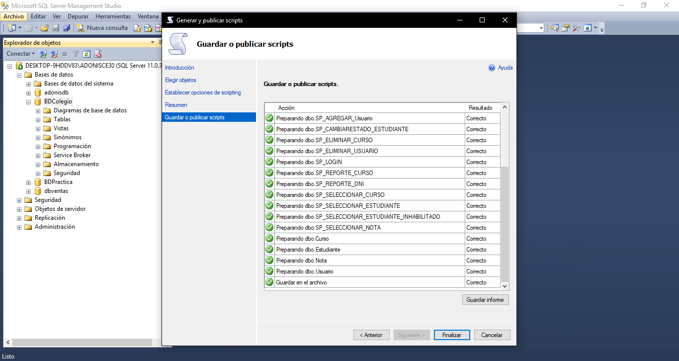Collapse the Bases de datos folder
The image size is (679, 361).
pos(19,75)
